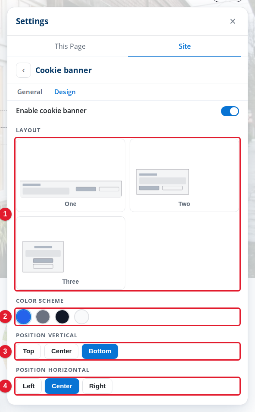
Task: Set horizontal position to Right
Action: coord(97,386)
